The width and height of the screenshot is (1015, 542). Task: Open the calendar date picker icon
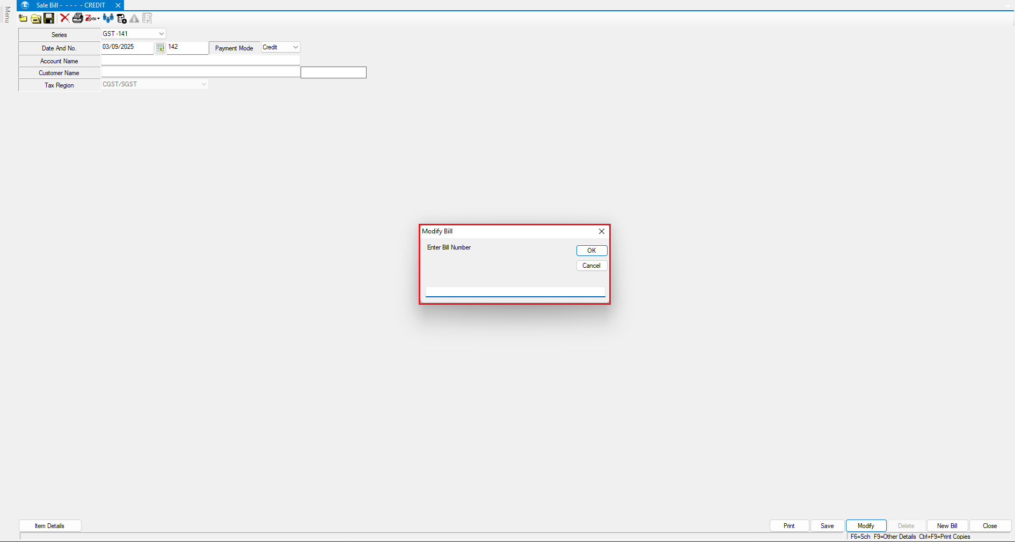(x=160, y=48)
